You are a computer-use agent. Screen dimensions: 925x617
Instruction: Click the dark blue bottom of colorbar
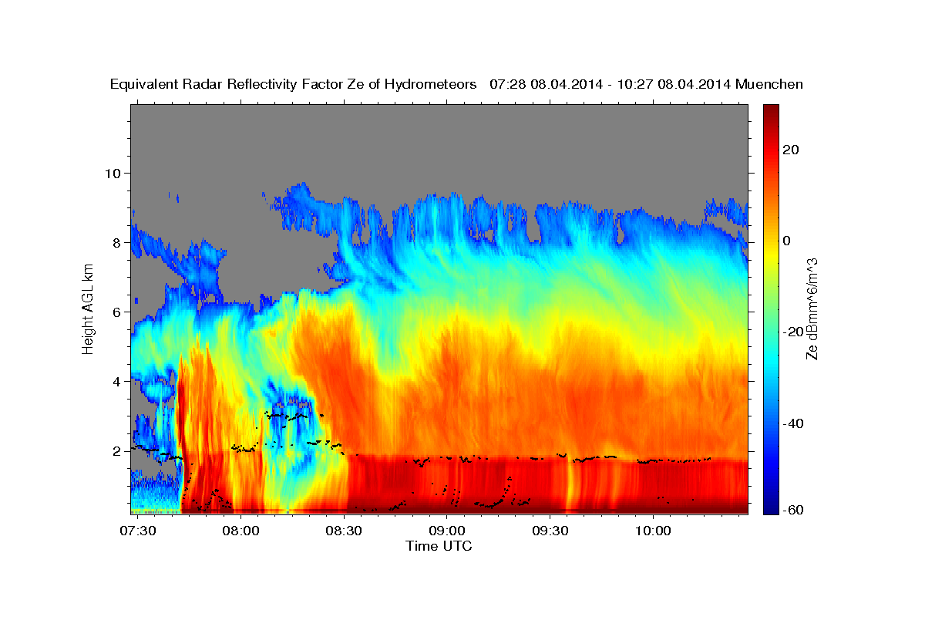click(x=770, y=510)
